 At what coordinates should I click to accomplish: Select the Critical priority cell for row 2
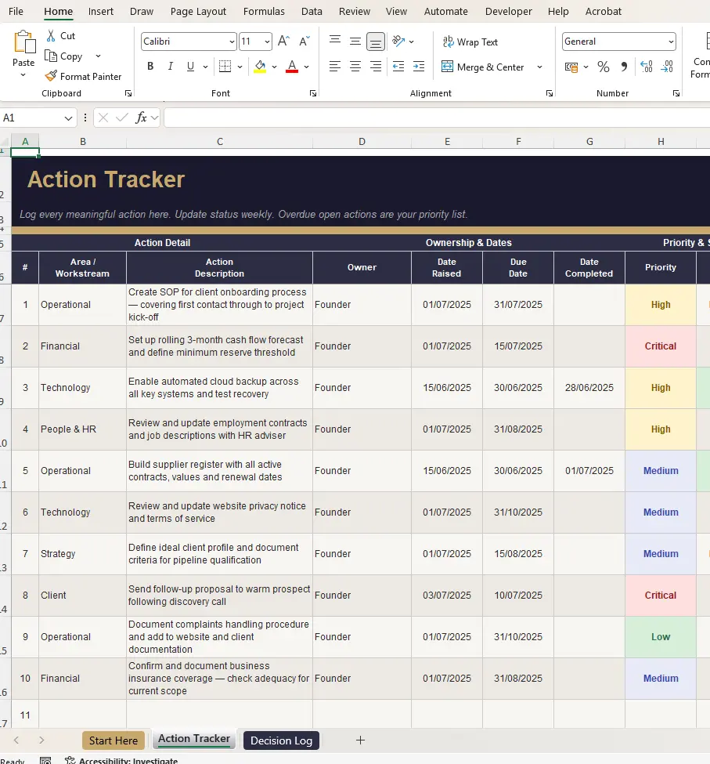[x=661, y=346]
